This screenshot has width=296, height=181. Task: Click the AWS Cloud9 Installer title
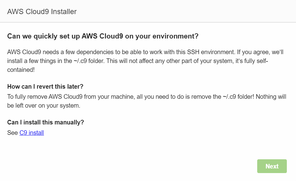tap(42, 12)
